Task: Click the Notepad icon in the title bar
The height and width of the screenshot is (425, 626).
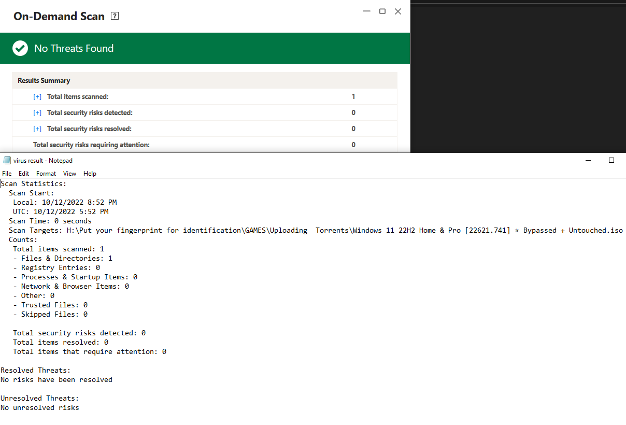Action: pyautogui.click(x=7, y=160)
